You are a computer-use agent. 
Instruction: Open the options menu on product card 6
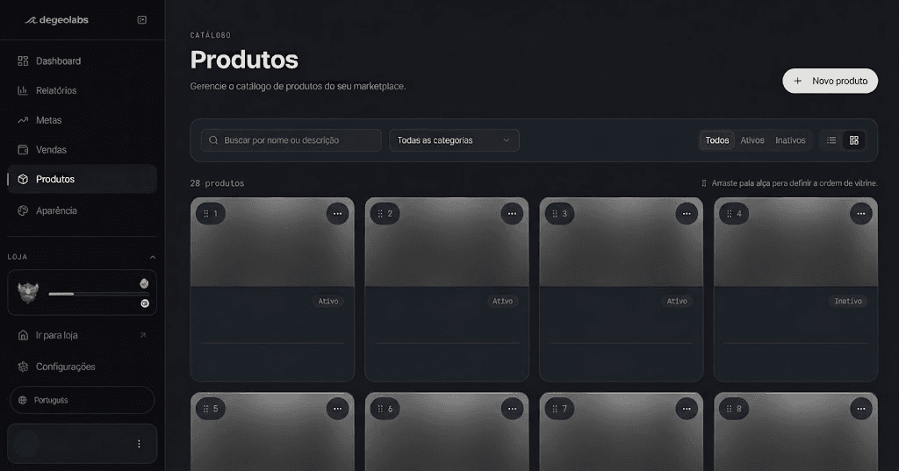pyautogui.click(x=512, y=409)
